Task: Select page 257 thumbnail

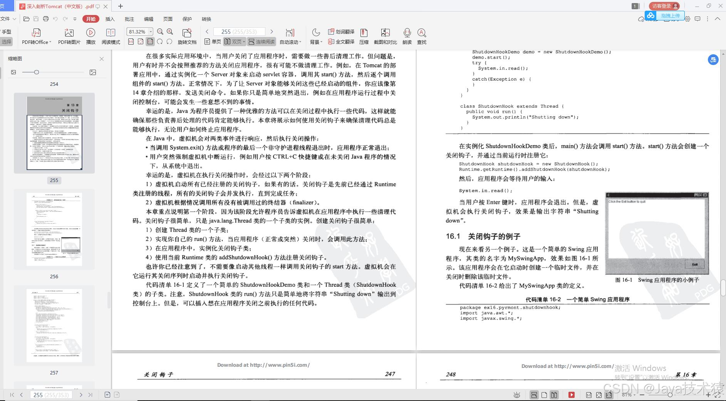Action: (54, 325)
